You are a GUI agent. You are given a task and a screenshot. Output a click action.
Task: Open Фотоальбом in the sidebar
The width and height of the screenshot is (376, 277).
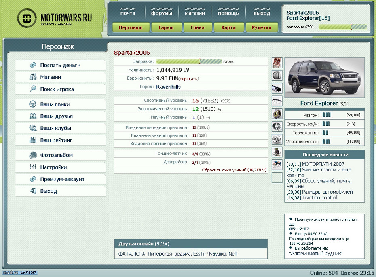pyautogui.click(x=61, y=155)
